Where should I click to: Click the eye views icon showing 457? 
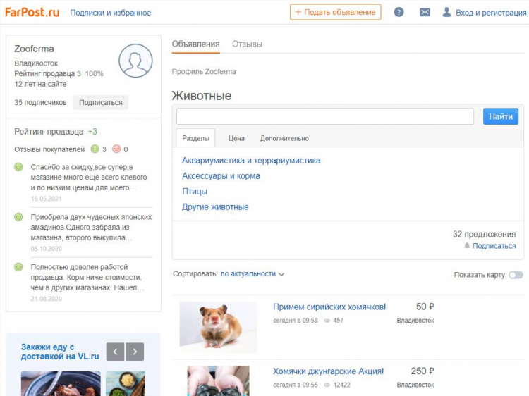pos(327,321)
